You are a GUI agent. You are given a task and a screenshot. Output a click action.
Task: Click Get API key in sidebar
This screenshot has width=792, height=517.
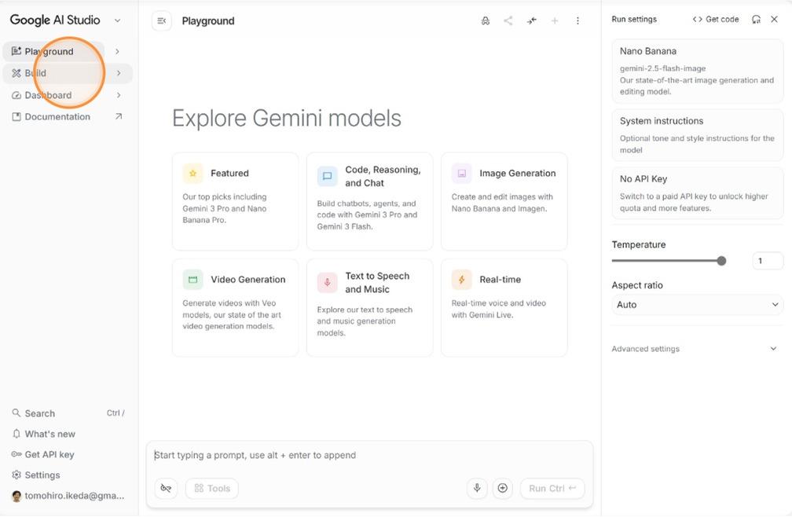coord(49,454)
